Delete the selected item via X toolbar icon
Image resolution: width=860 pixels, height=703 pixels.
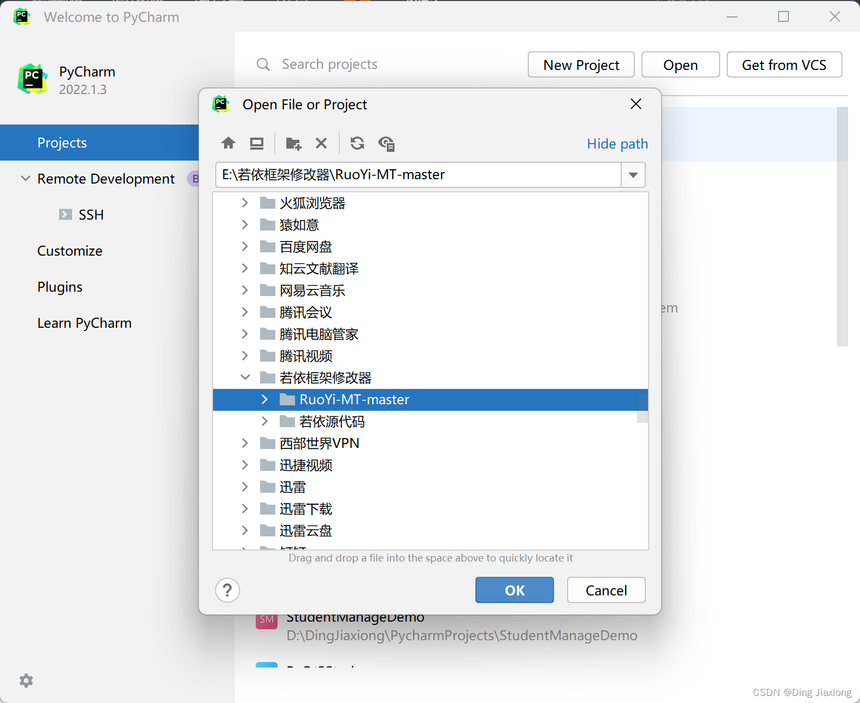point(321,143)
